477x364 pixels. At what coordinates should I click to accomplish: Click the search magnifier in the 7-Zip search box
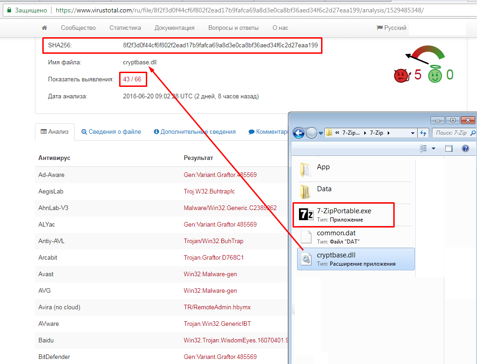(474, 132)
